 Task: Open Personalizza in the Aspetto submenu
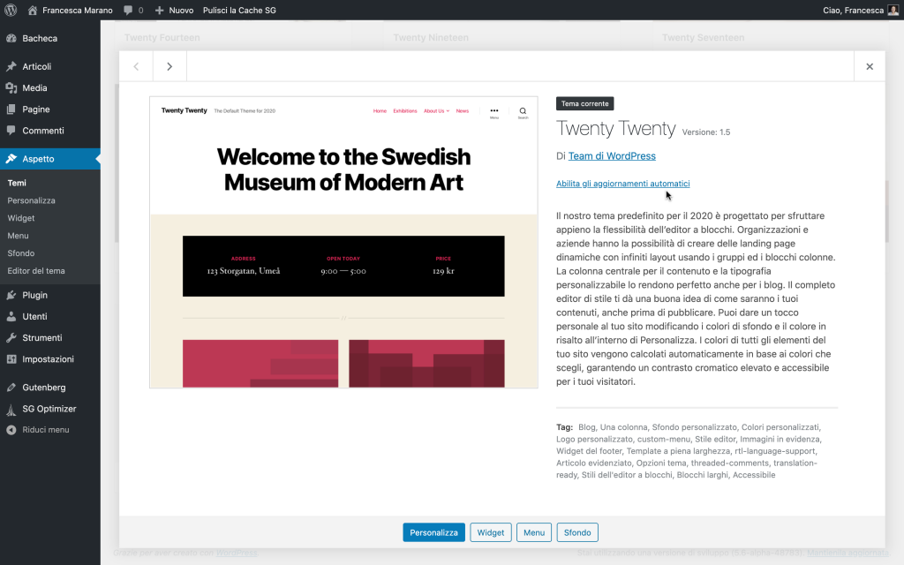coord(31,200)
